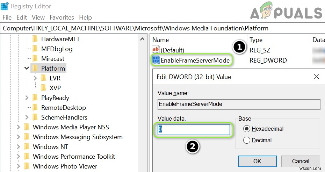The width and height of the screenshot is (325, 172).
Task: Expand the SchemeHandlers key
Action: tap(27, 117)
